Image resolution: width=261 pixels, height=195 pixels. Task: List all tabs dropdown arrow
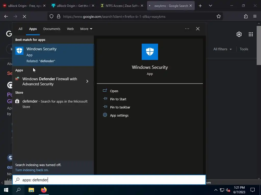210,6
